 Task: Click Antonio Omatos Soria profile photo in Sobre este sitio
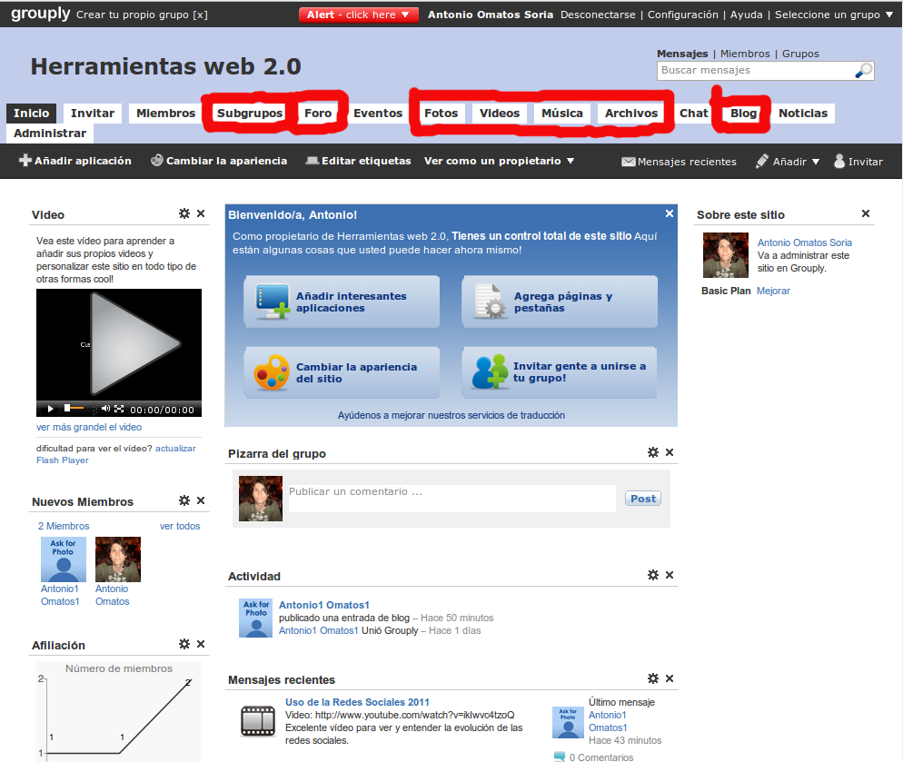coord(726,255)
